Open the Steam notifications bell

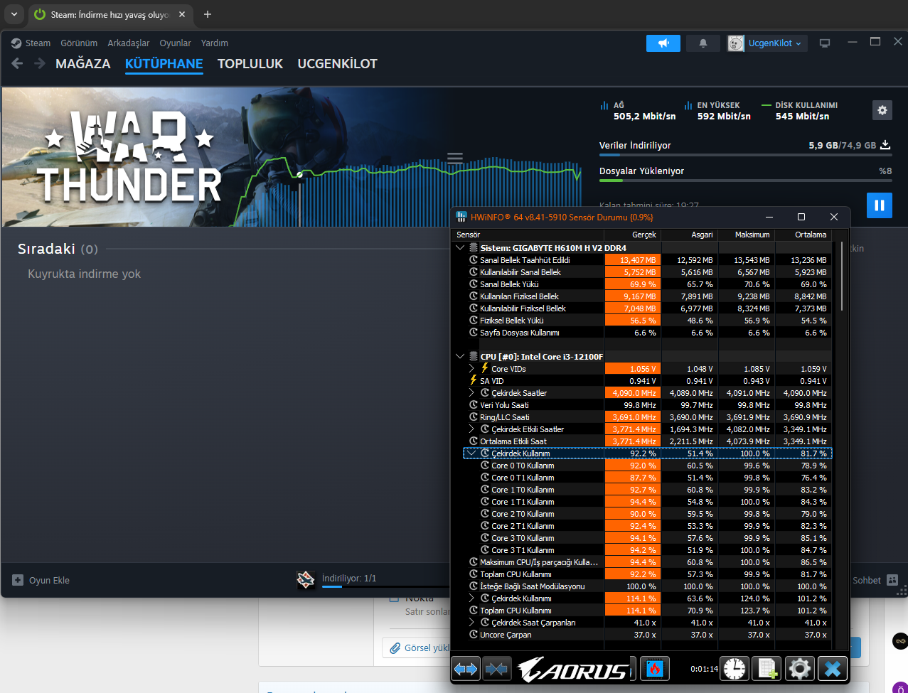point(703,43)
